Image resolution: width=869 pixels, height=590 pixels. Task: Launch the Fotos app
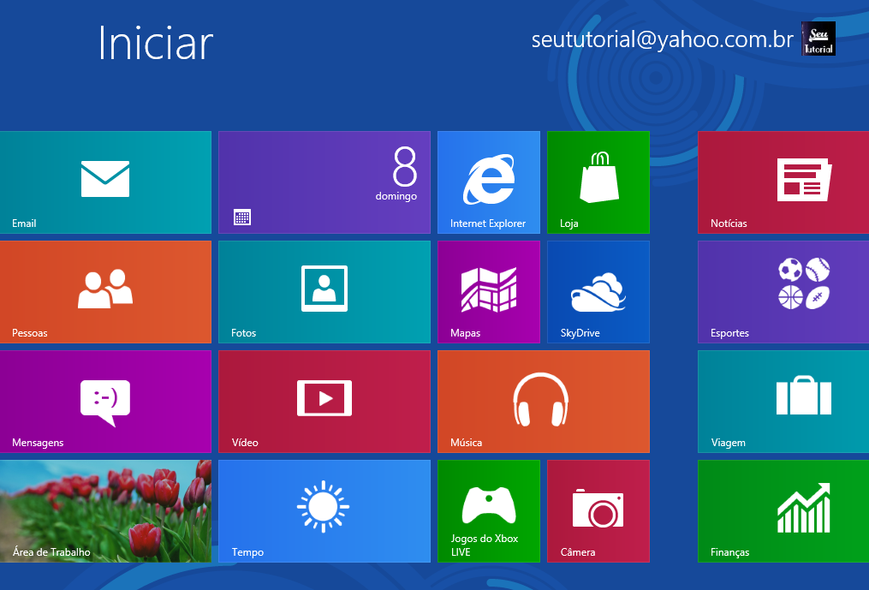[324, 291]
